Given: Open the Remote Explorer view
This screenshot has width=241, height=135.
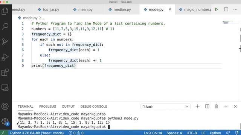Looking at the screenshot, I should 5,88.
